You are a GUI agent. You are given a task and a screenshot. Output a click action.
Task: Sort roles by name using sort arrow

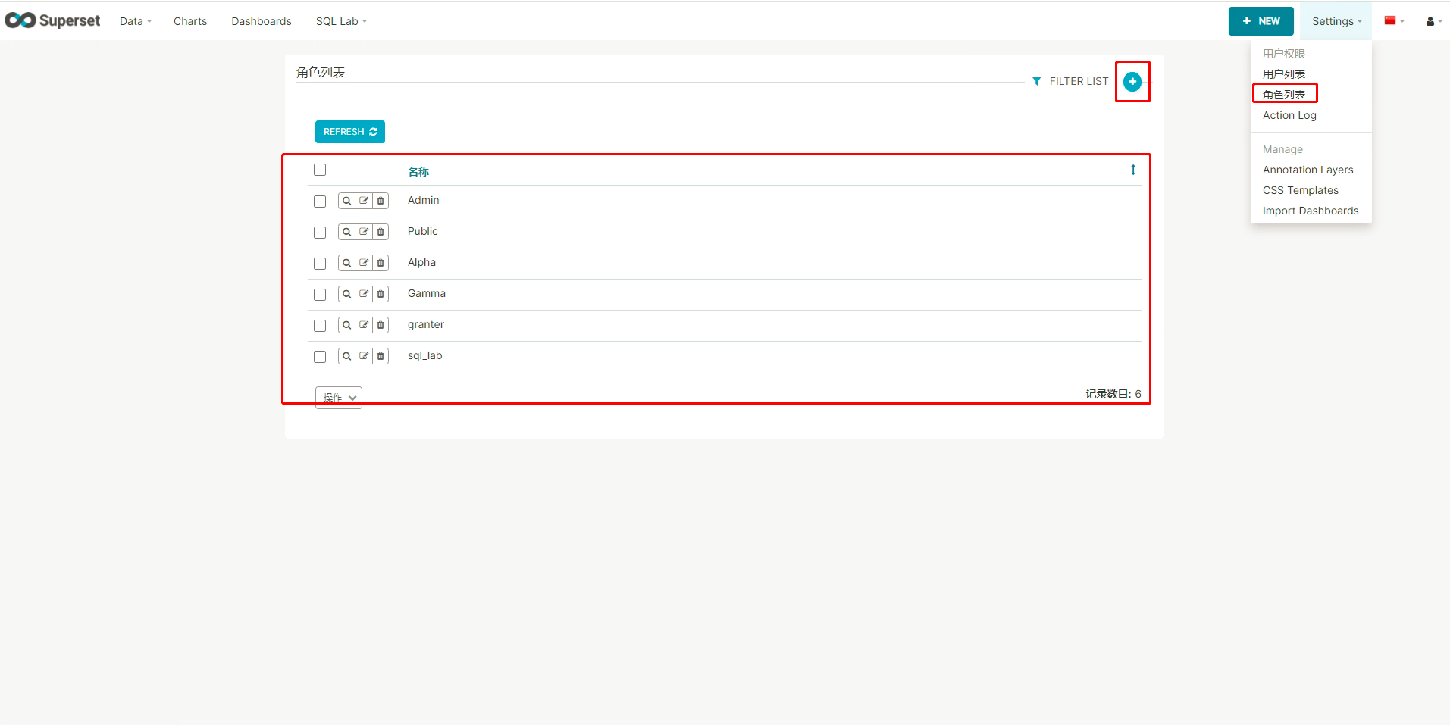click(1133, 170)
